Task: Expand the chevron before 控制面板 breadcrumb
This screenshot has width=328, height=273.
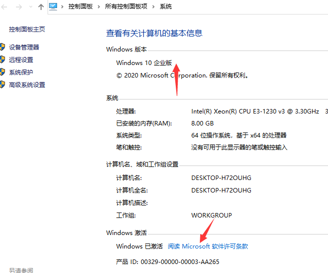Action: click(x=62, y=7)
